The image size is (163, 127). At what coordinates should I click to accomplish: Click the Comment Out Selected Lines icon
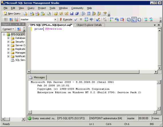point(146,19)
